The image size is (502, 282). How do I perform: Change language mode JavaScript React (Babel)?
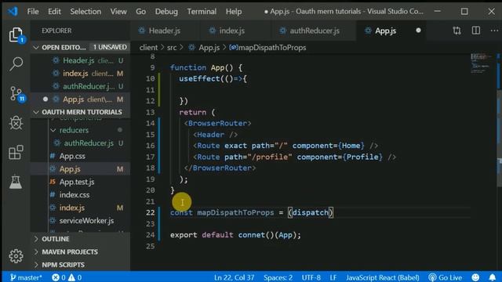point(383,277)
